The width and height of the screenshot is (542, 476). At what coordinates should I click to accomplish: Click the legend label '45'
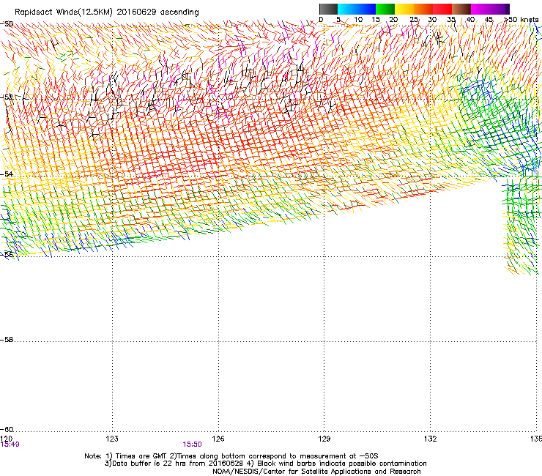pyautogui.click(x=489, y=20)
